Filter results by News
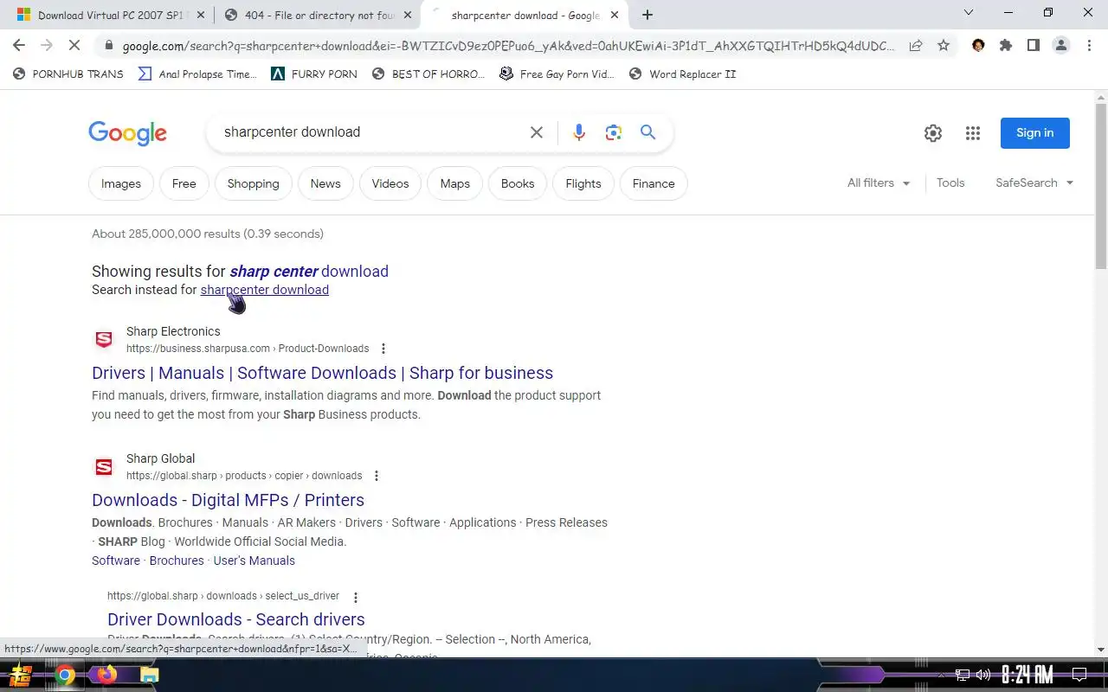1108x692 pixels. (325, 183)
